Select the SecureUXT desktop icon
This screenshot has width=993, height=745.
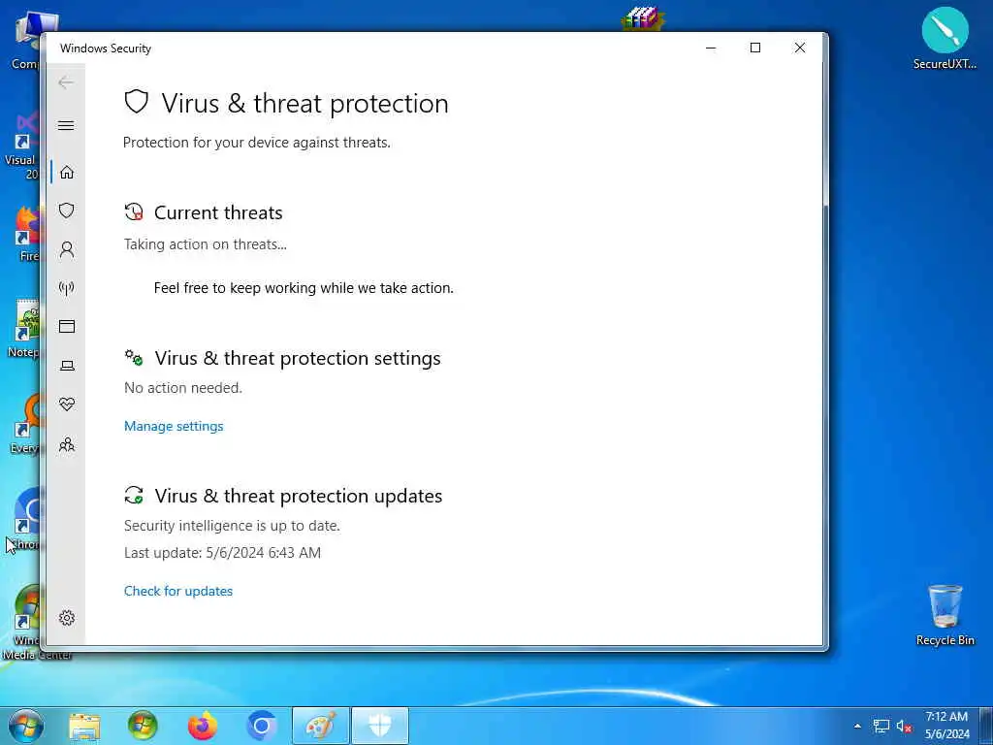coord(945,38)
